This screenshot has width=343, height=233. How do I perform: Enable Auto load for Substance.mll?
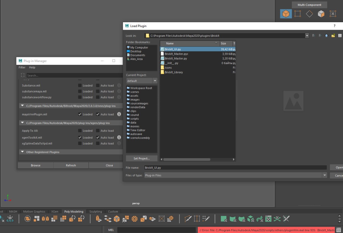98,85
